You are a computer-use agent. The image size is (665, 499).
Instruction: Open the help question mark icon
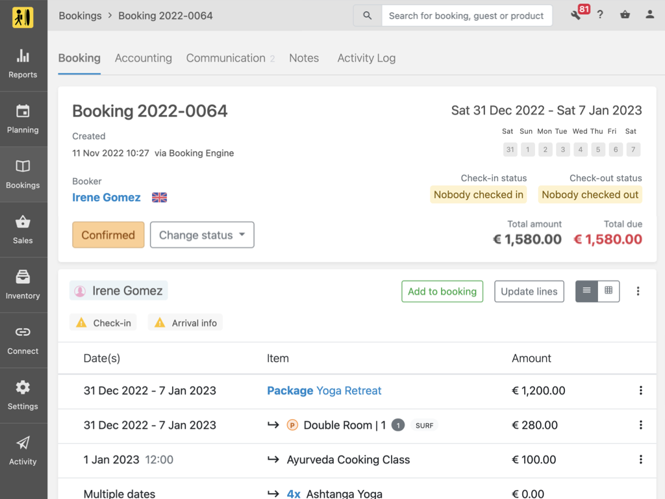coord(600,14)
